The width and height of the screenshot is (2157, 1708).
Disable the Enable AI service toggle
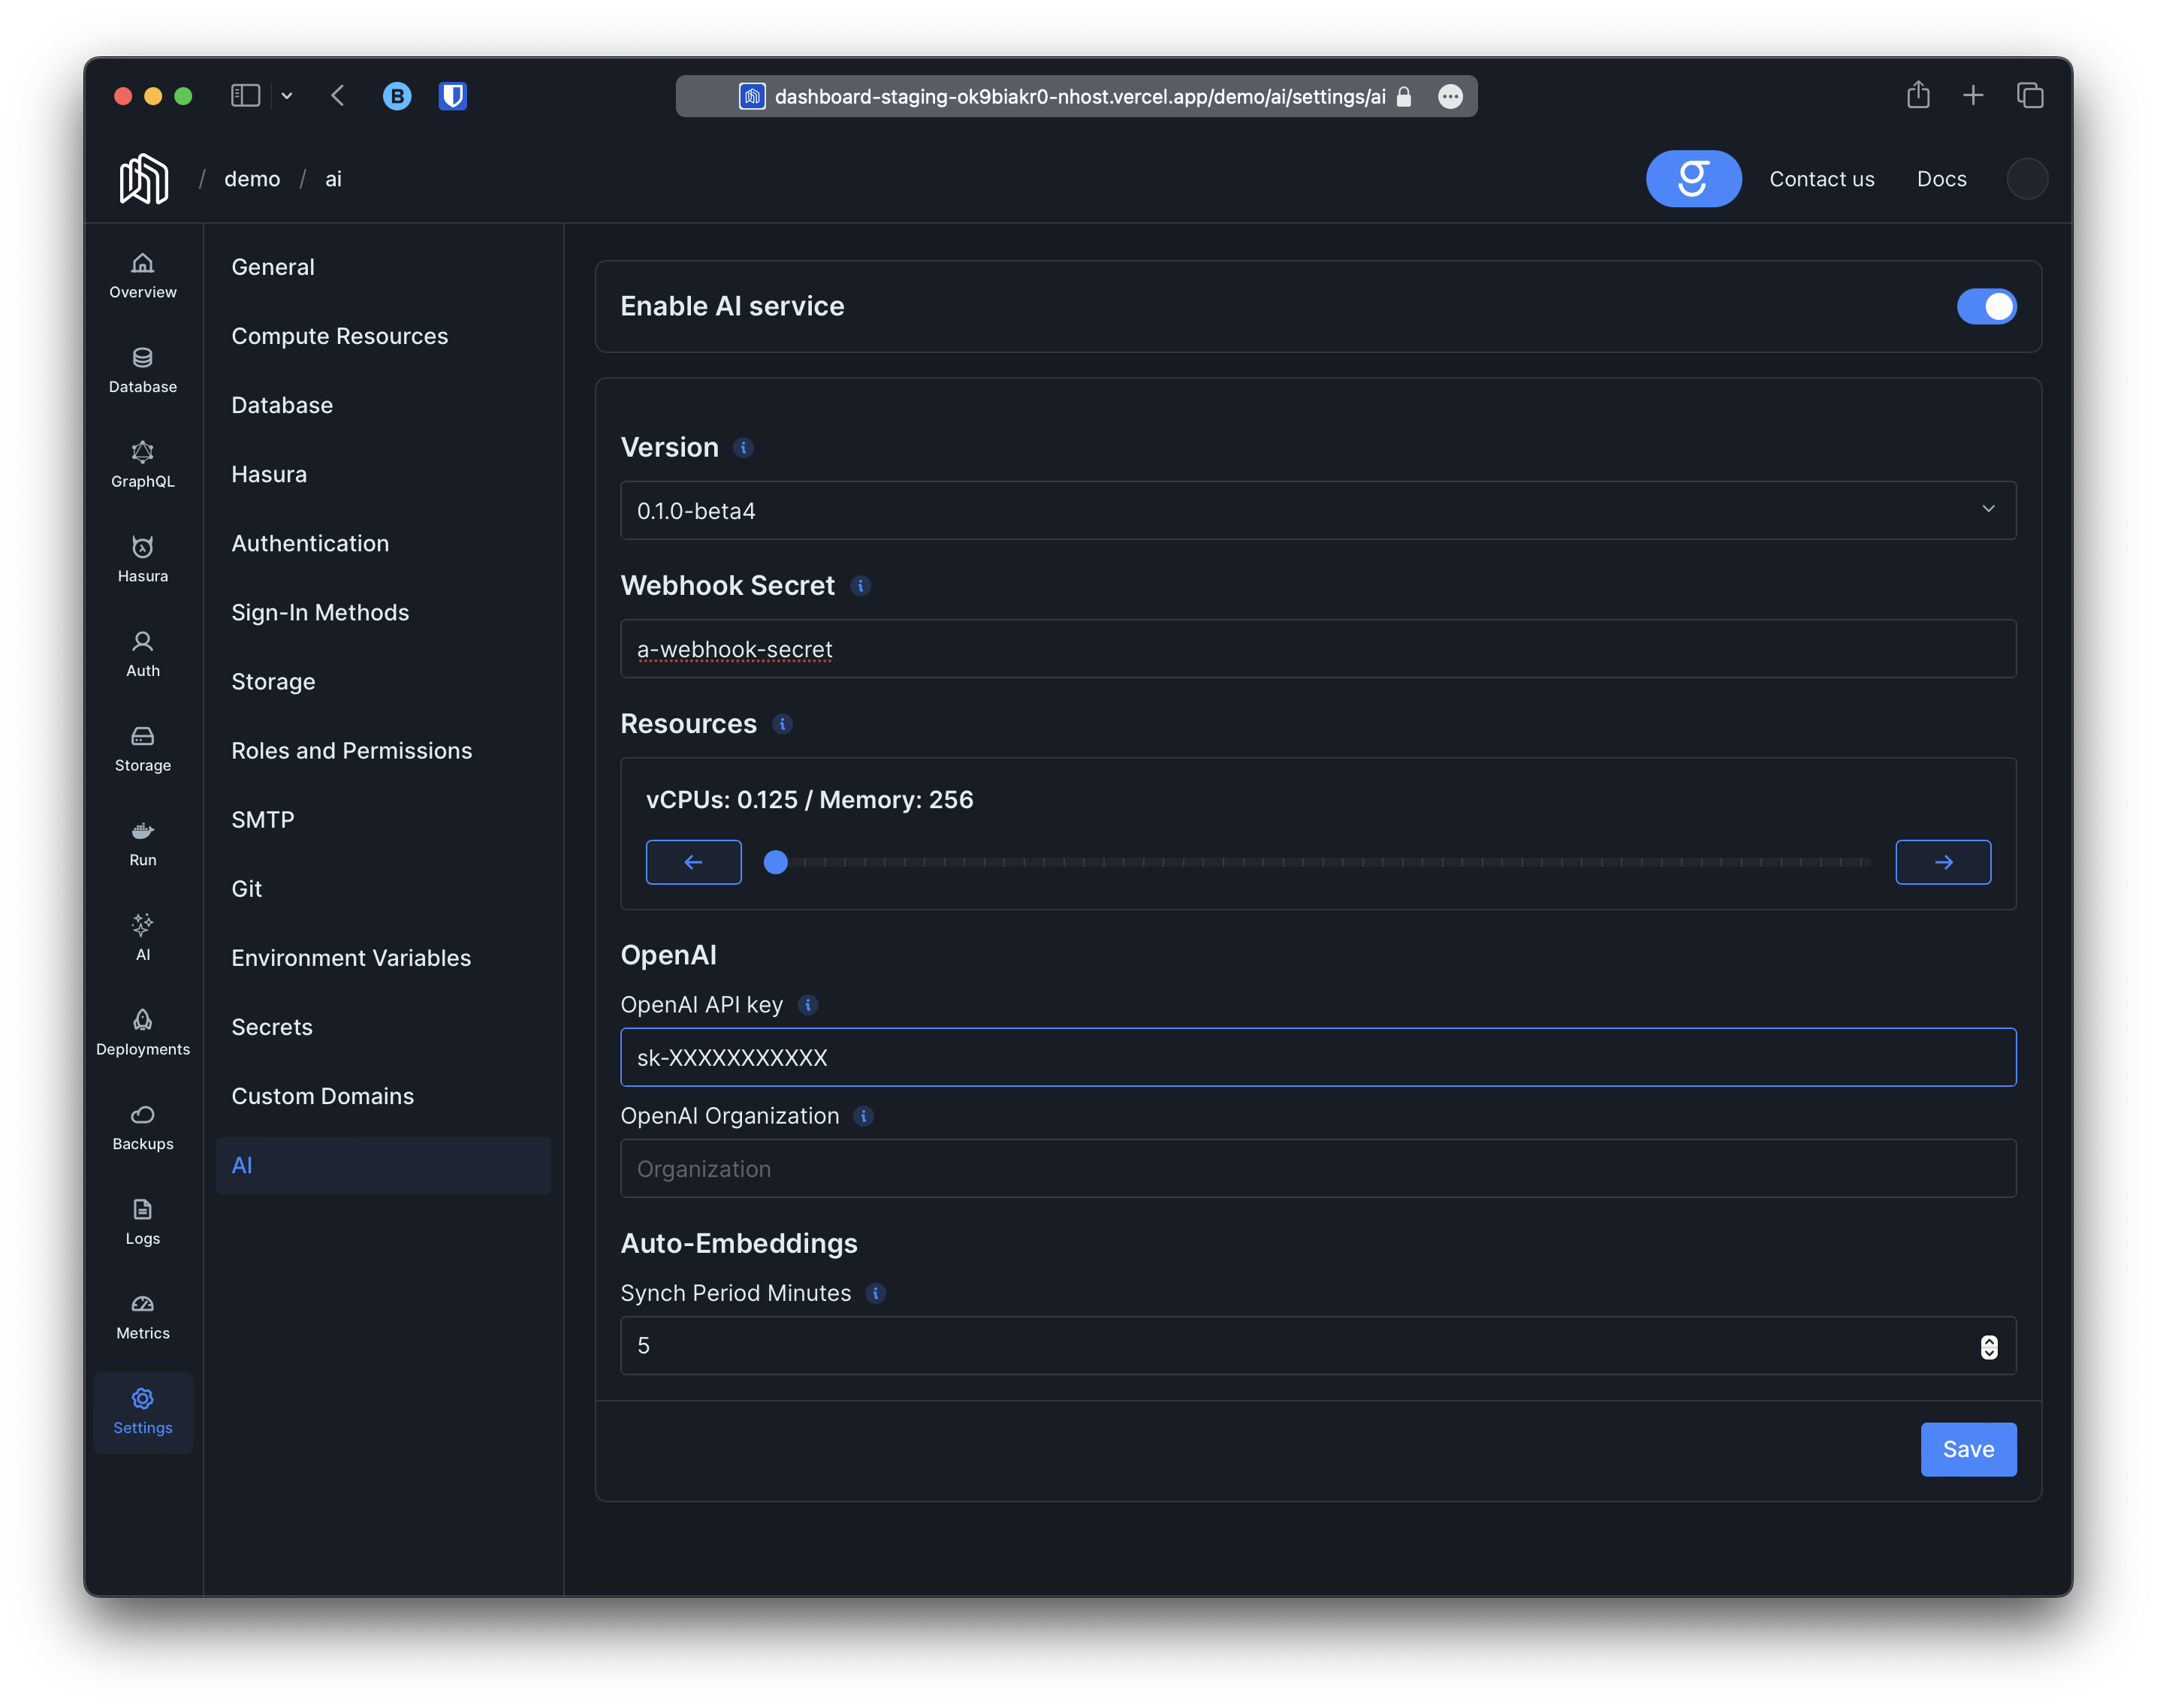point(1986,307)
